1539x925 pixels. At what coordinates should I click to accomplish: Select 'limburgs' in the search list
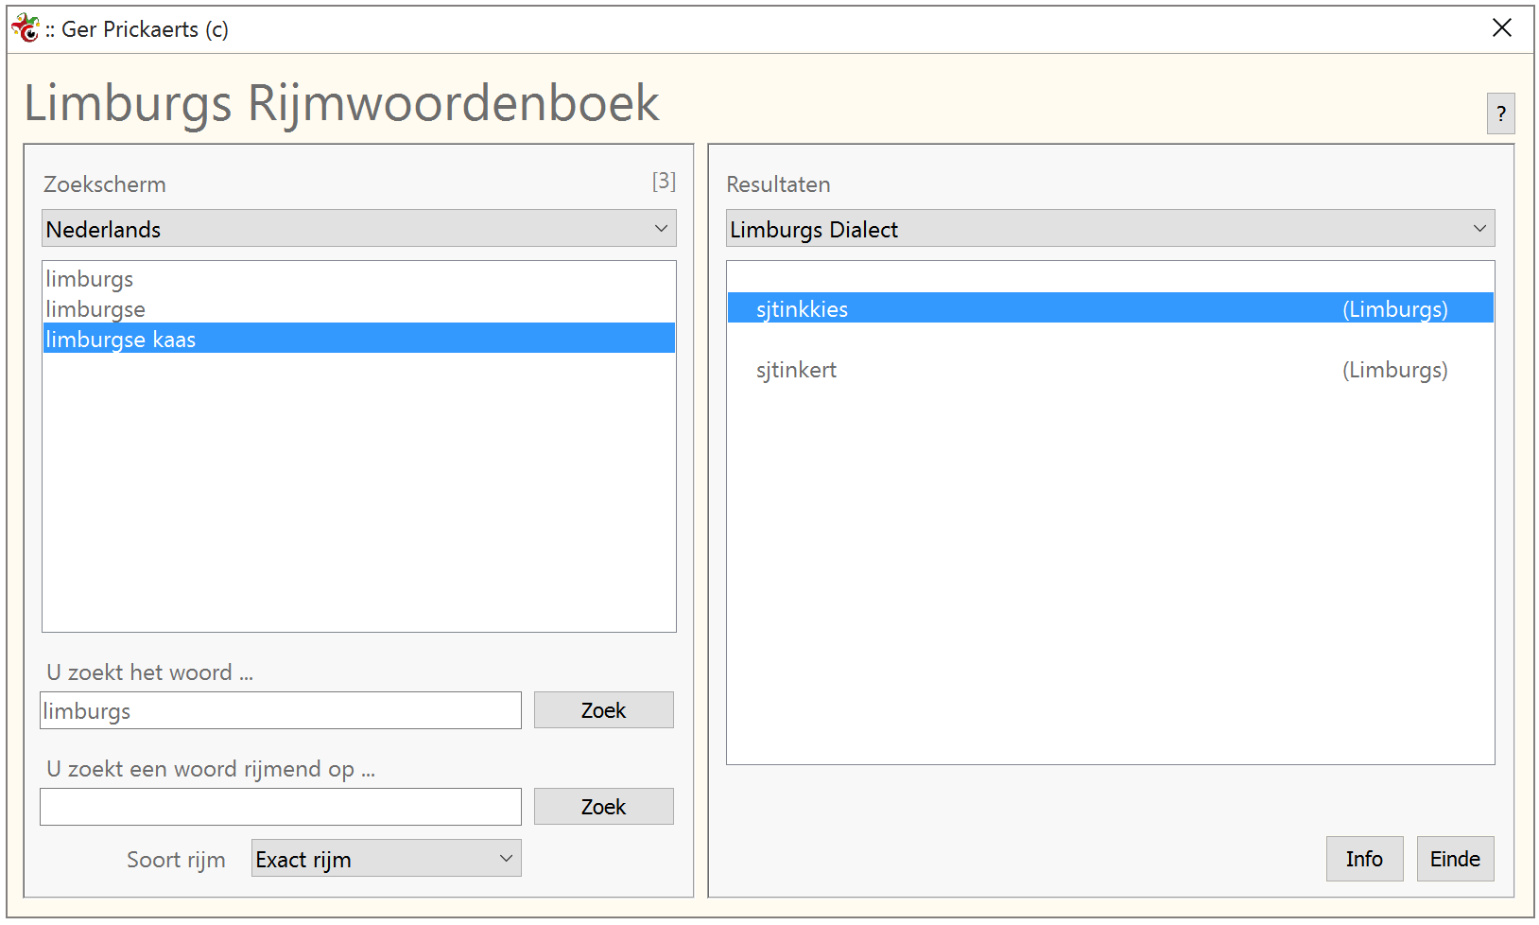(359, 279)
